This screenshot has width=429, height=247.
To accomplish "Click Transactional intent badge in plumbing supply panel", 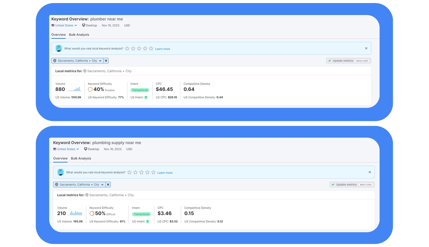I will click(x=141, y=214).
